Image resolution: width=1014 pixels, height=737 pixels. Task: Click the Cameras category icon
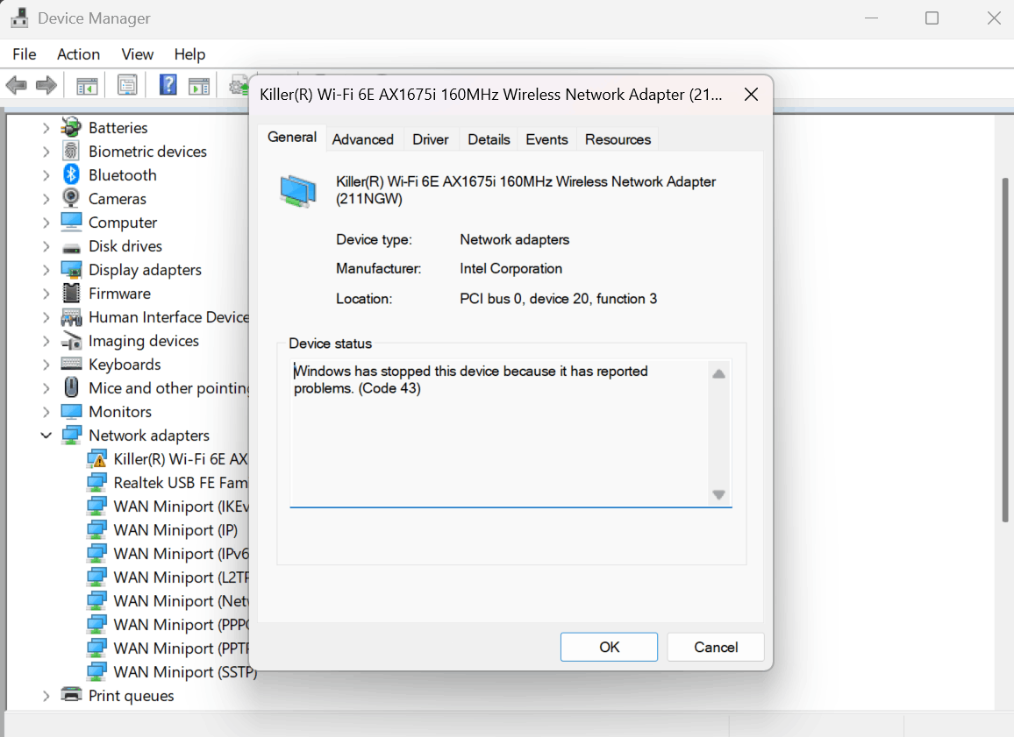71,198
